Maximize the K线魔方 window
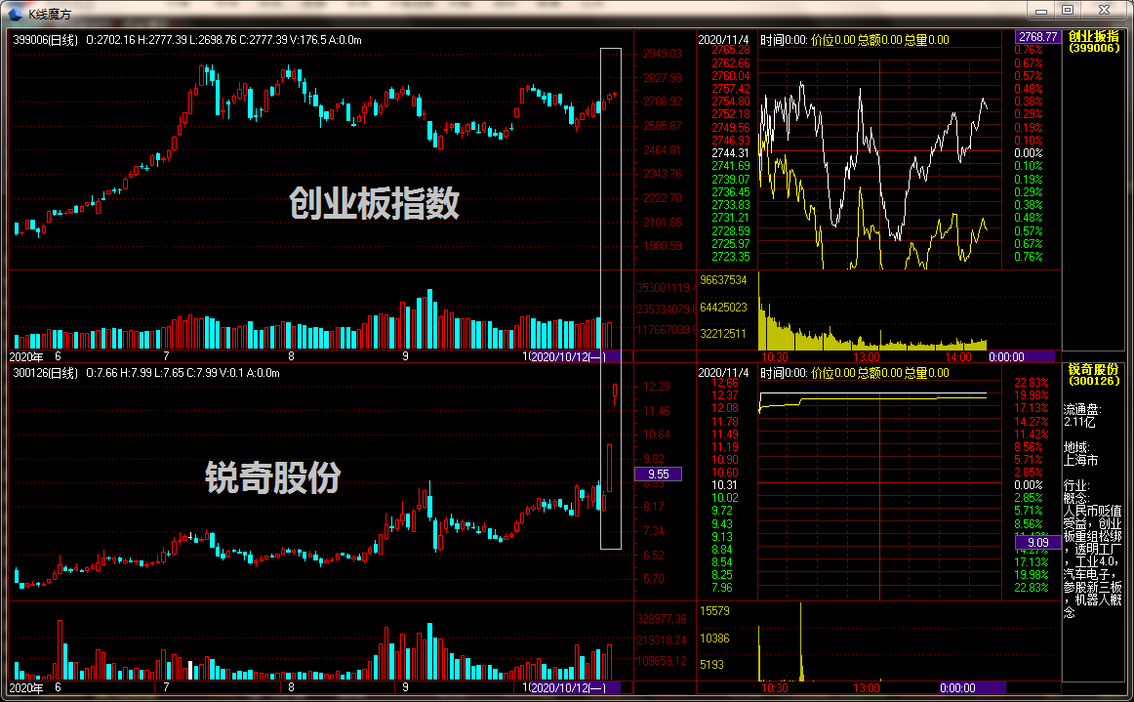1134x702 pixels. click(x=1068, y=11)
